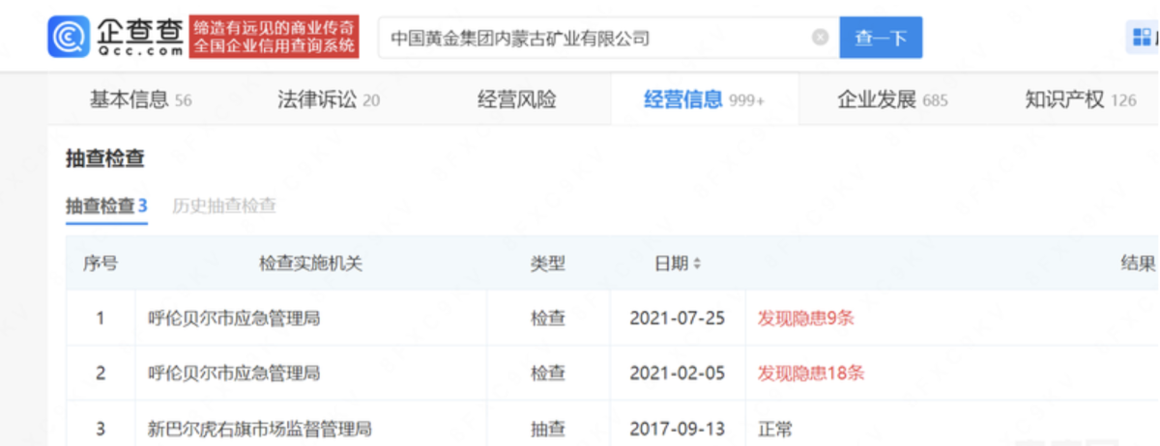Open result link 发现隐患18条

[x=810, y=373]
